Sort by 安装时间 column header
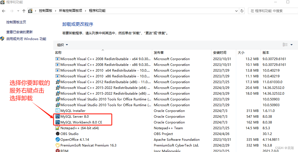 click(224, 53)
